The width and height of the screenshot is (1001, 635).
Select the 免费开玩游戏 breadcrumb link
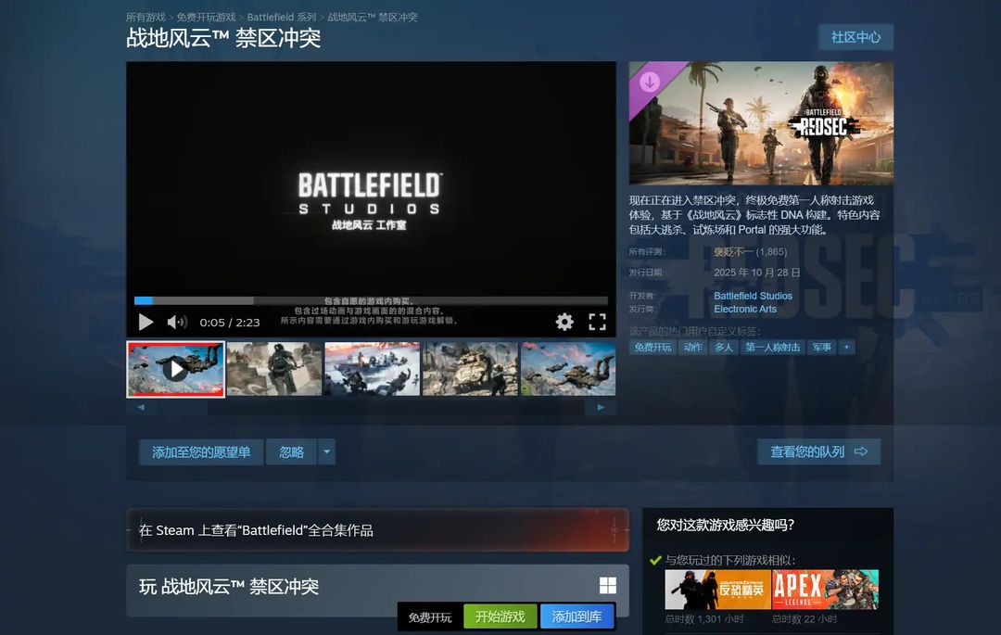[206, 18]
